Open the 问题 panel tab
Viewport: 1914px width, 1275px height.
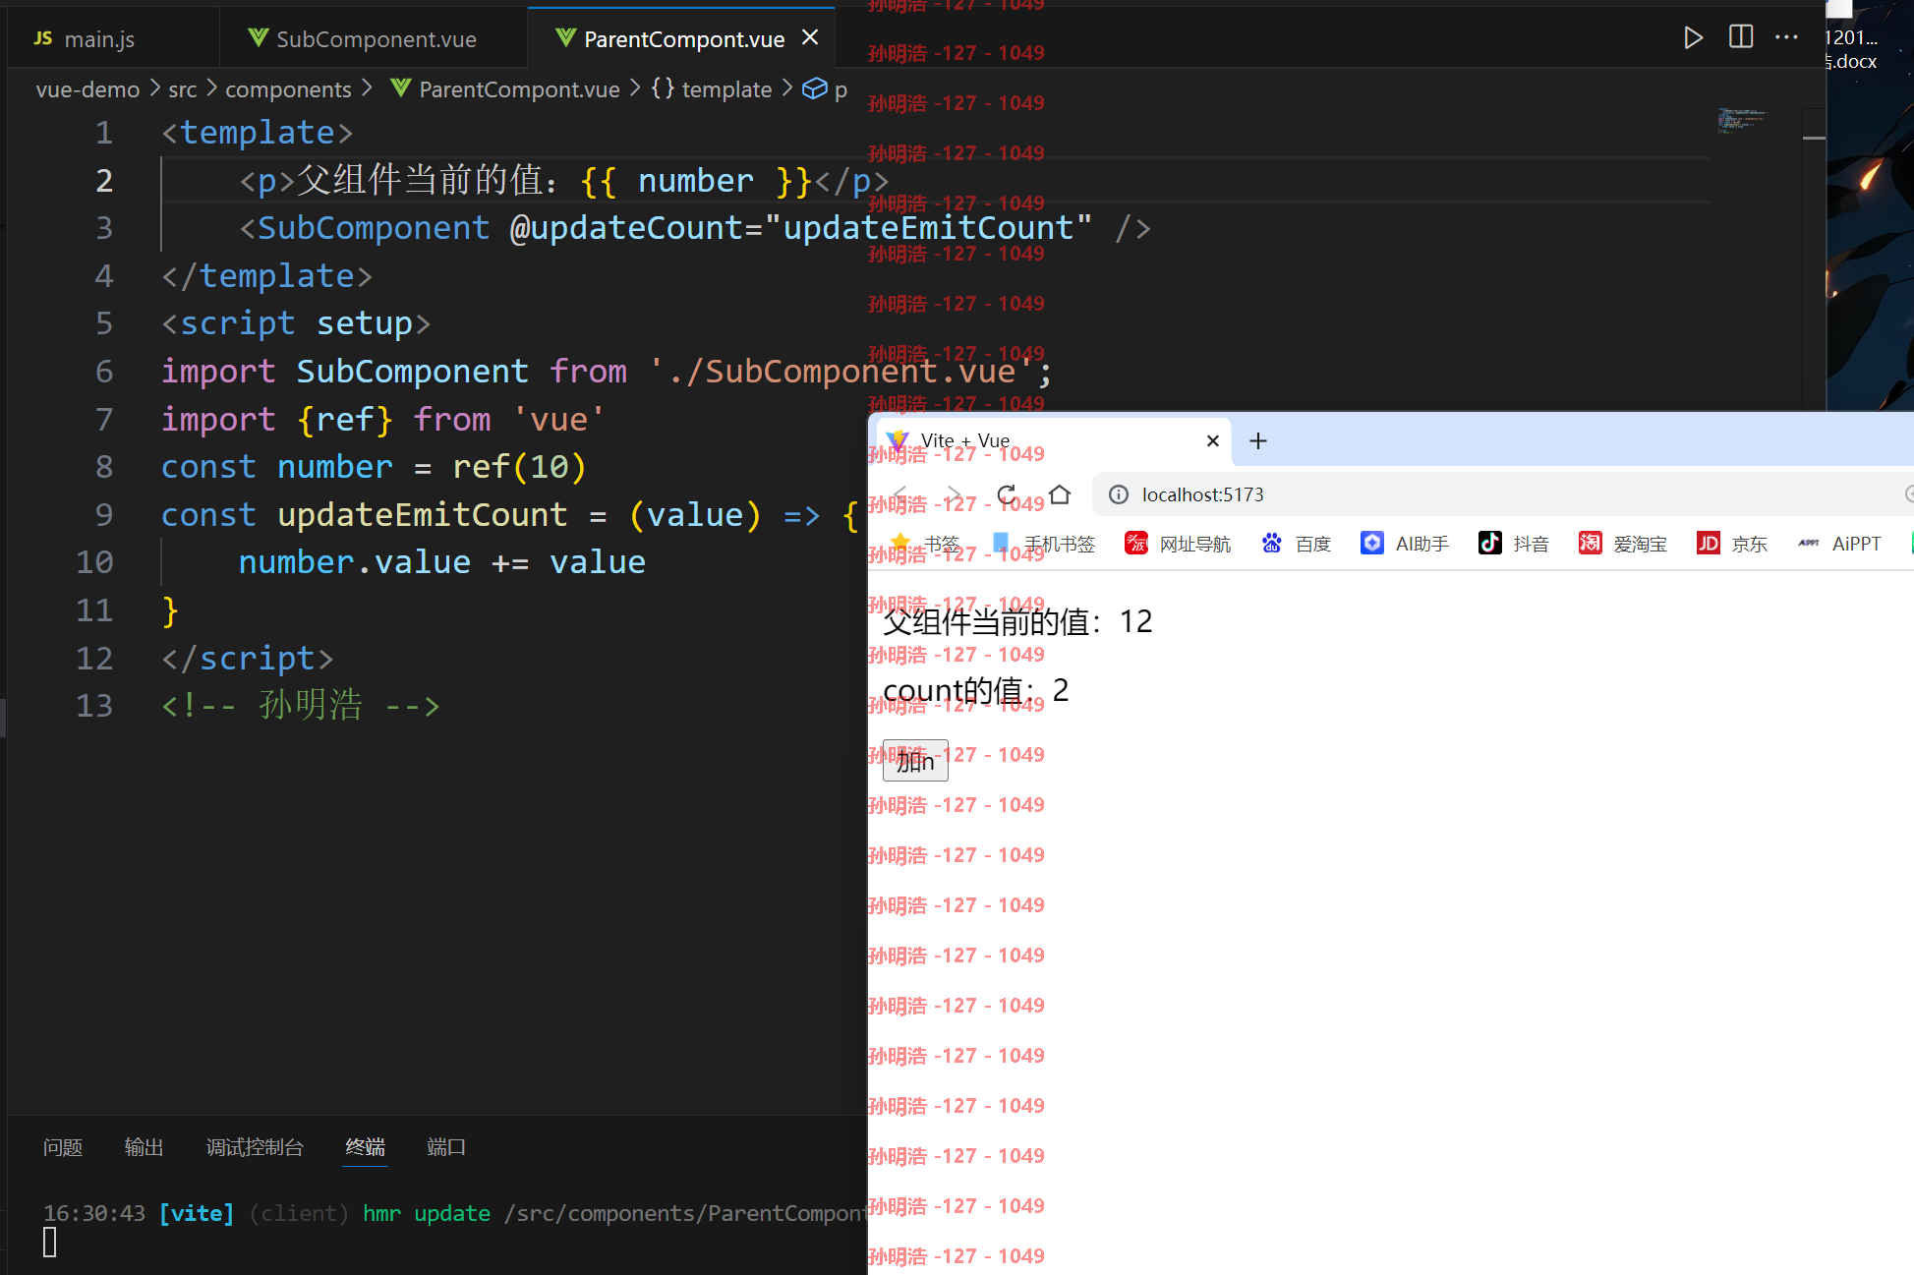(63, 1147)
